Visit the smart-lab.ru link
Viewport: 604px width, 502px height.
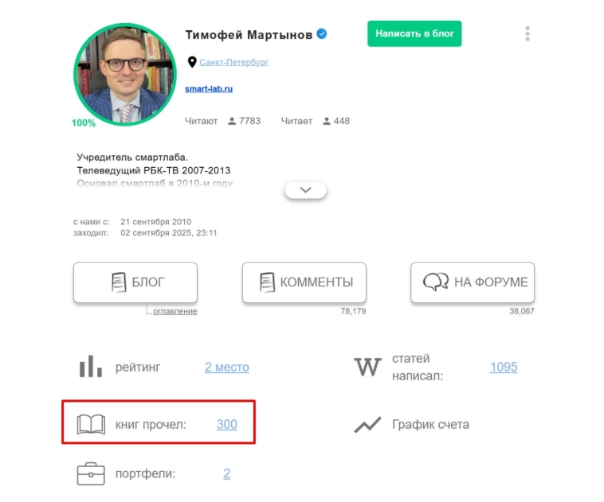[209, 89]
